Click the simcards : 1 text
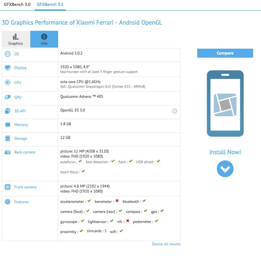Image resolution: width=261 pixels, height=256 pixels. [97, 231]
